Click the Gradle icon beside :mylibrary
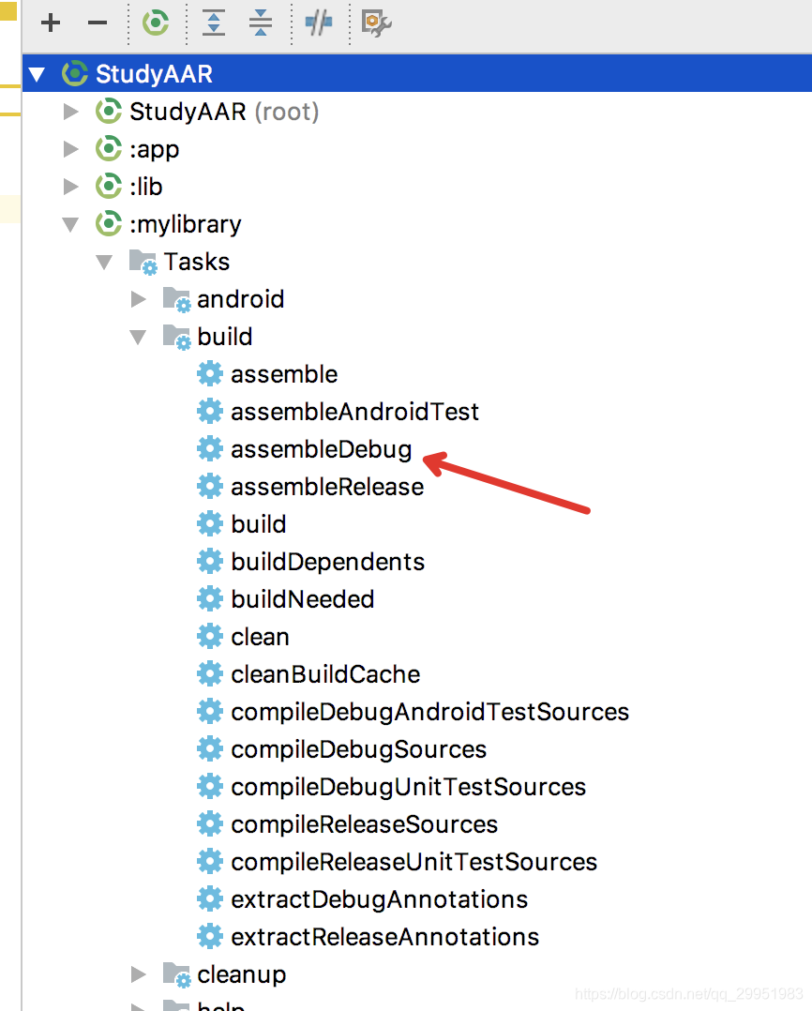Screen dimensions: 812x1011 108,224
